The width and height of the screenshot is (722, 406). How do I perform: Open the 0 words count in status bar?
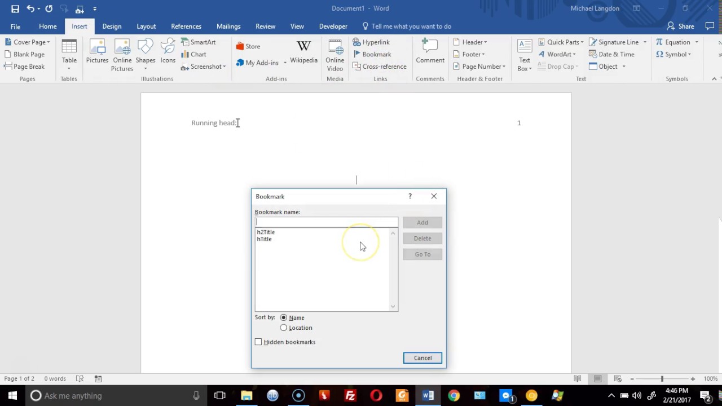click(55, 379)
